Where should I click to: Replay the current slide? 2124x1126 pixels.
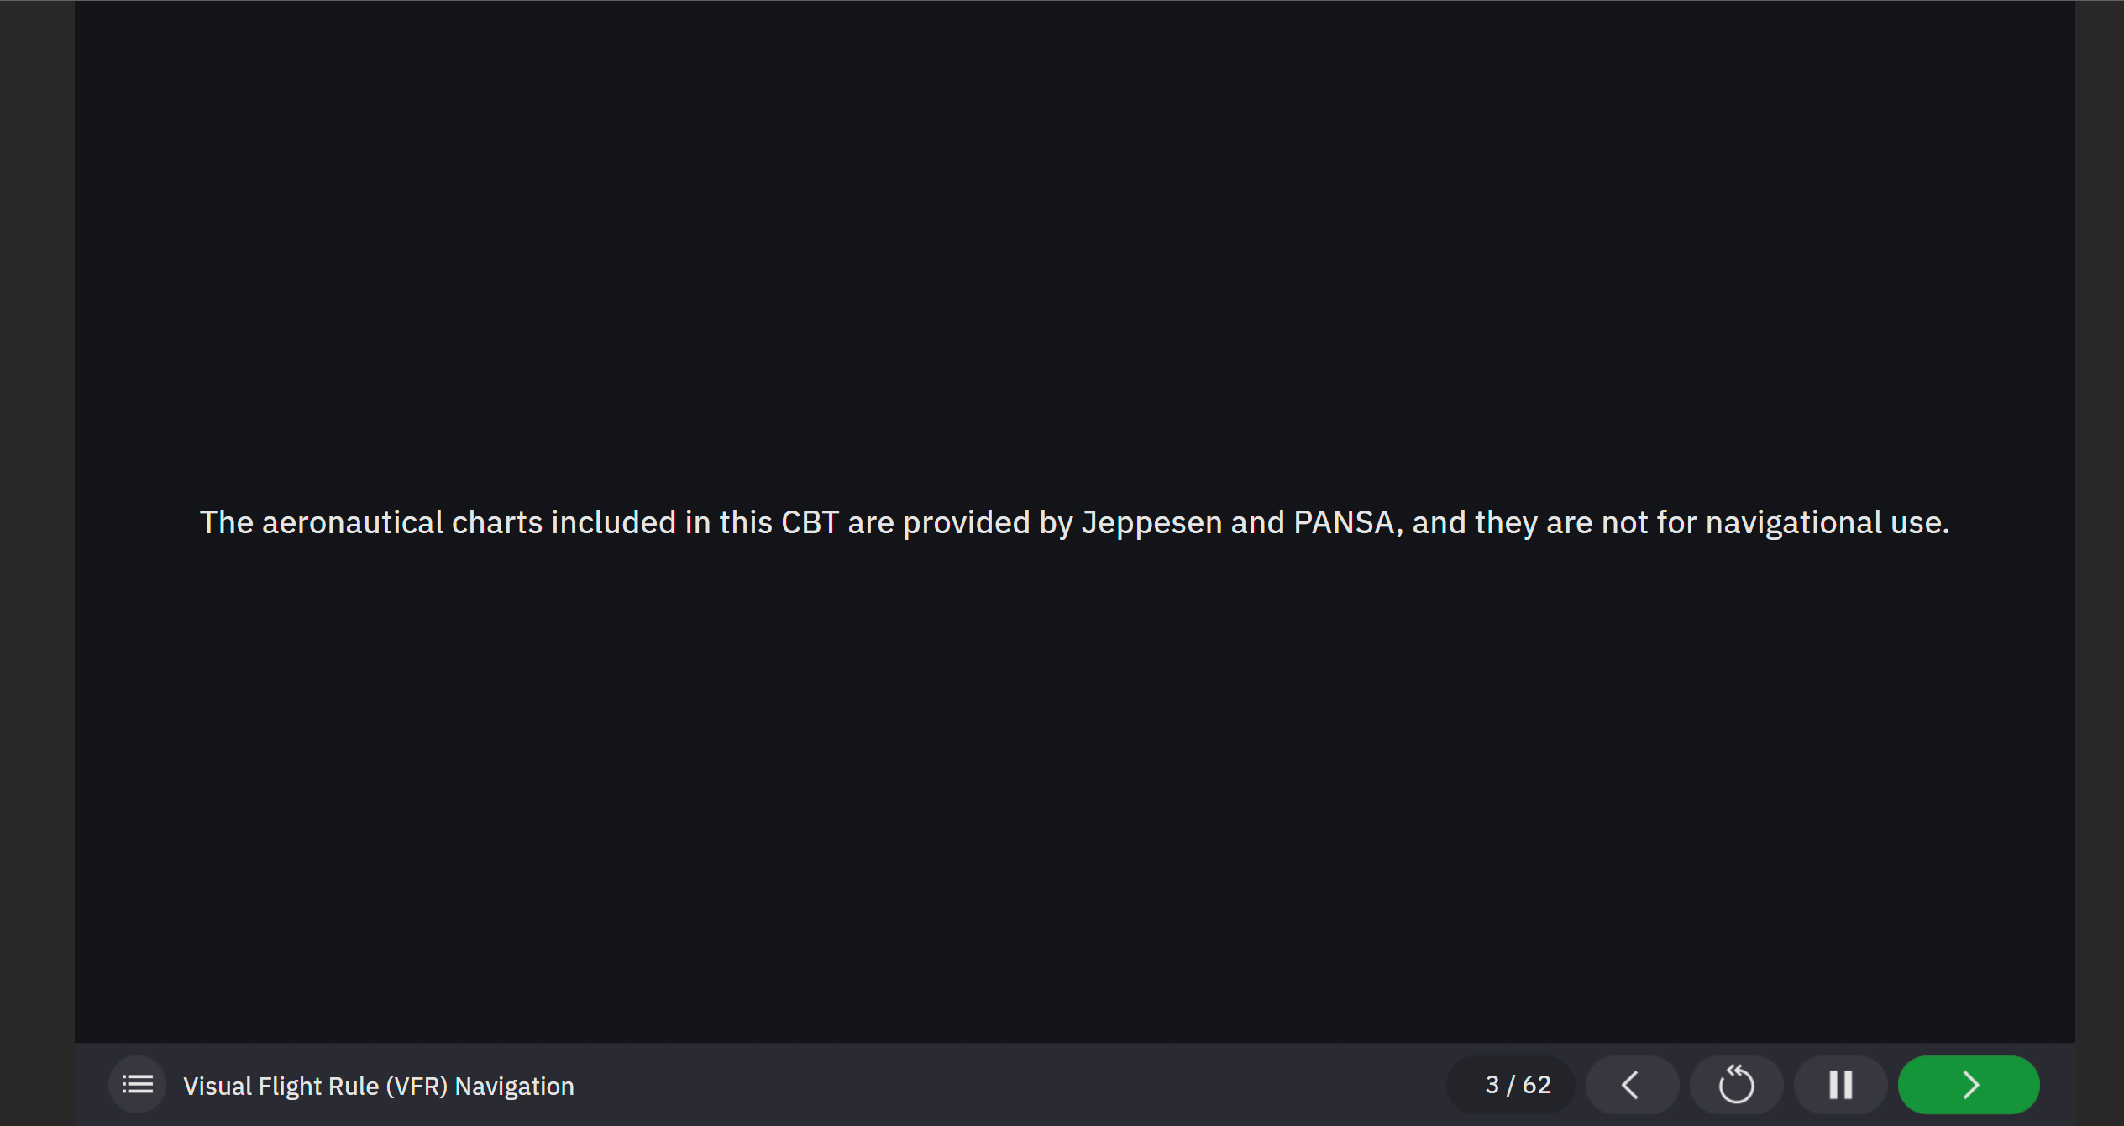coord(1736,1085)
